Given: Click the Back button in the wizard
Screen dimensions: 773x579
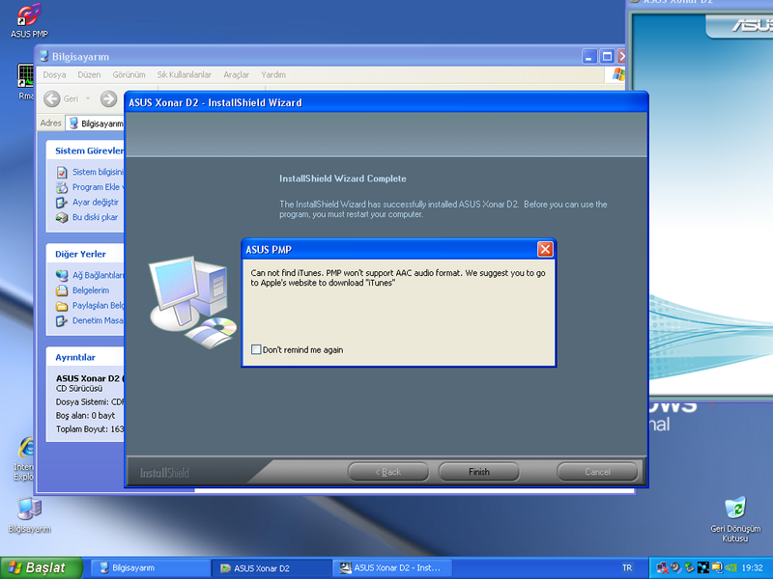Looking at the screenshot, I should pos(388,472).
